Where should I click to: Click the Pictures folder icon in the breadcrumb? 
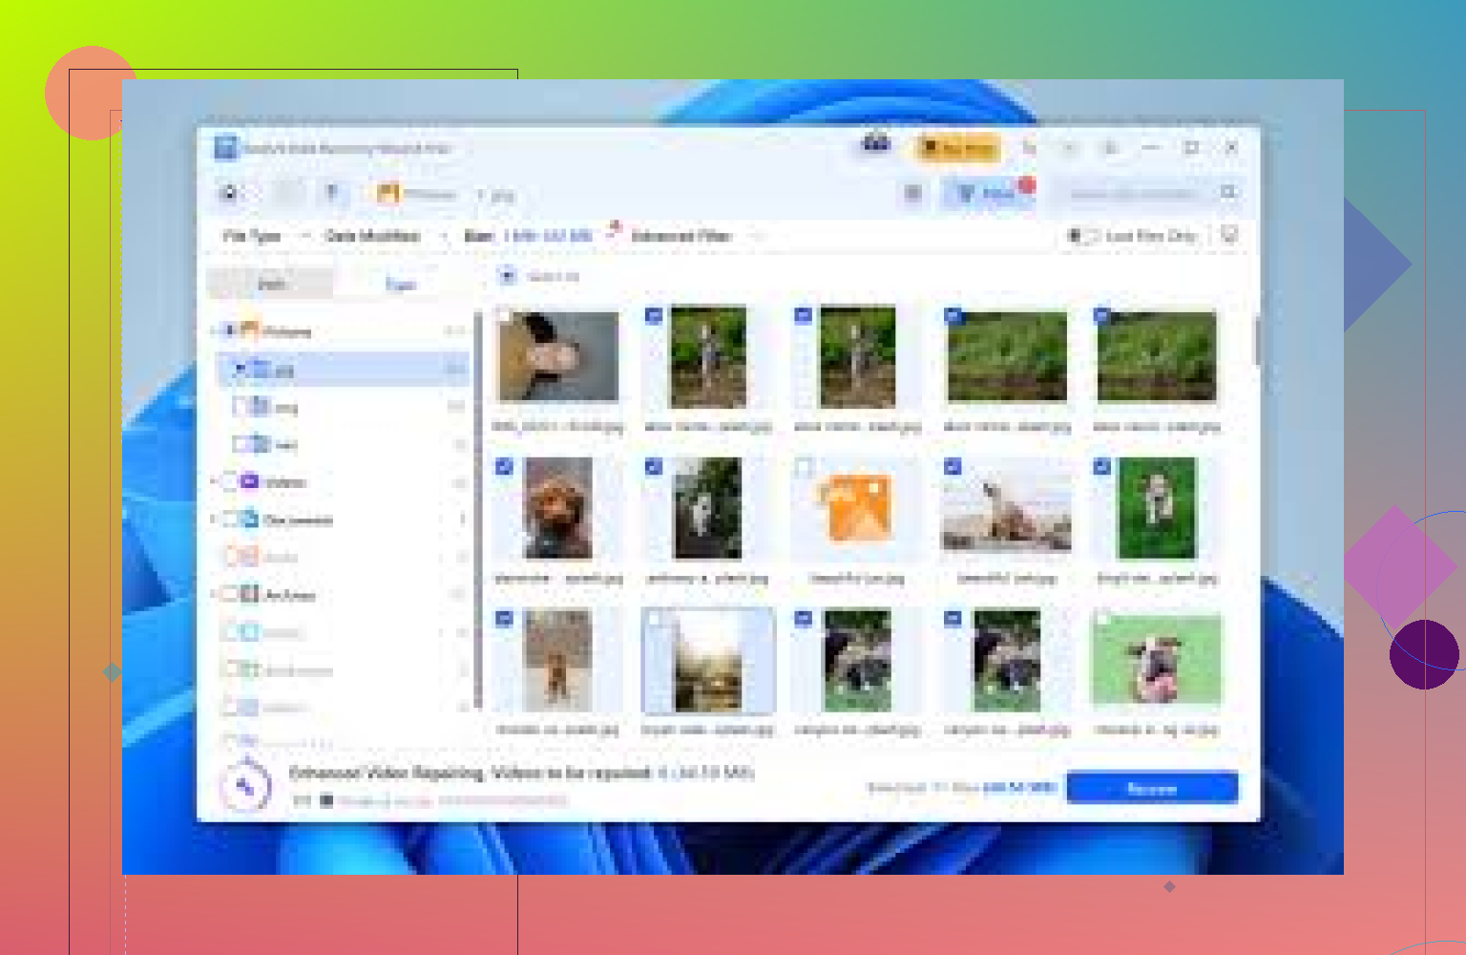(x=388, y=194)
